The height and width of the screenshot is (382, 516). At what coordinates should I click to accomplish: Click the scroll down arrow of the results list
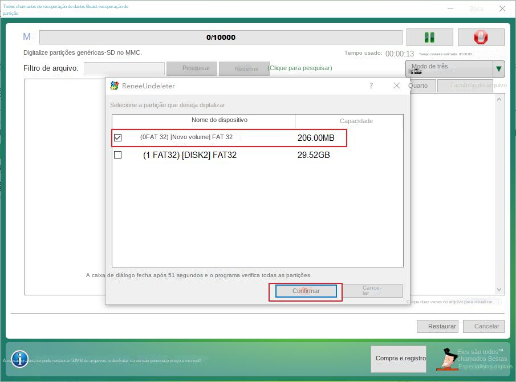(x=499, y=290)
